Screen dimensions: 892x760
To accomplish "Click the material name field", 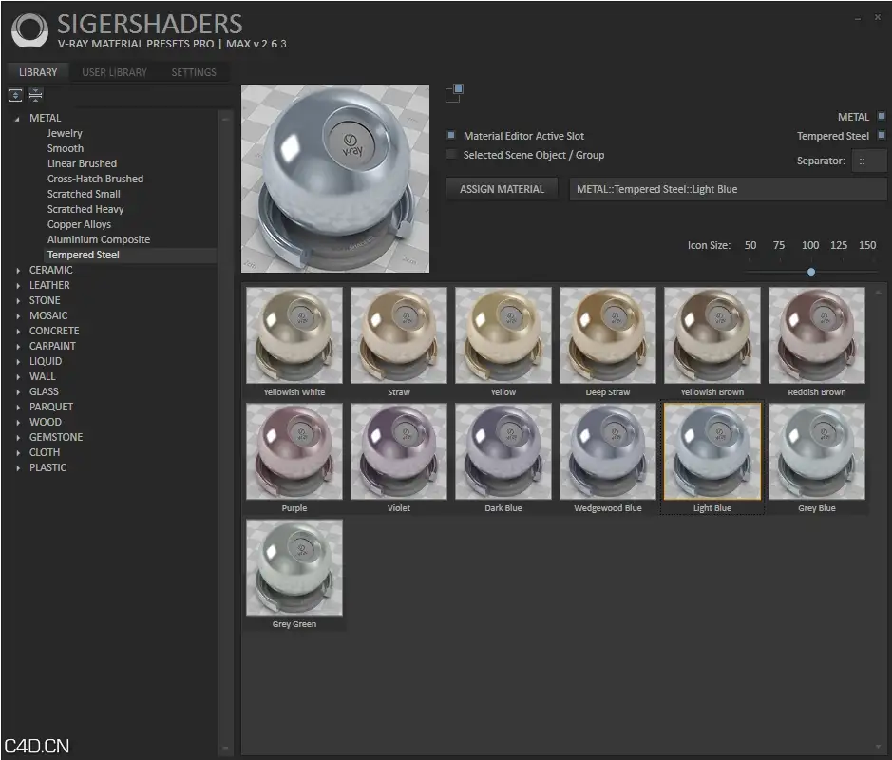I will tap(728, 189).
